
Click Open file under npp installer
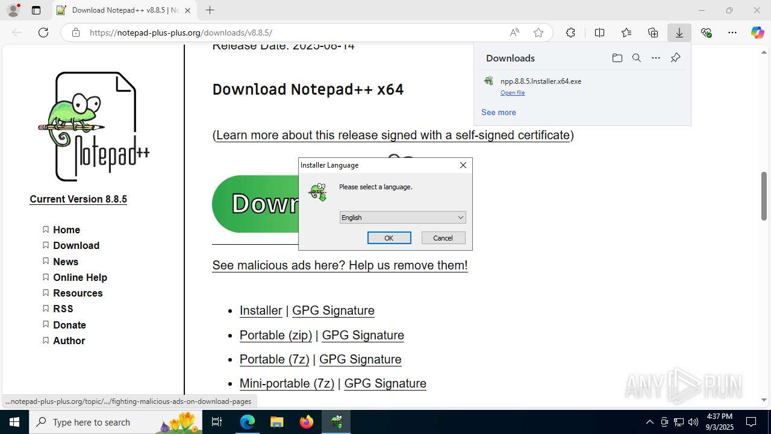pos(513,93)
